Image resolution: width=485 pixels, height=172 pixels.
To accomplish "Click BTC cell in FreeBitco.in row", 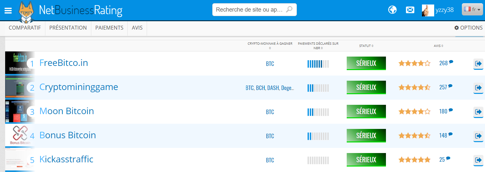I will (270, 64).
